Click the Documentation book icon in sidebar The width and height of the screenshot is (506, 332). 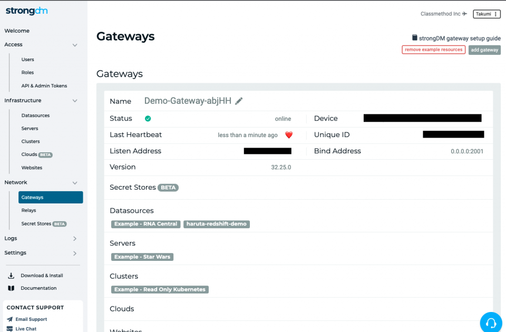click(x=11, y=288)
